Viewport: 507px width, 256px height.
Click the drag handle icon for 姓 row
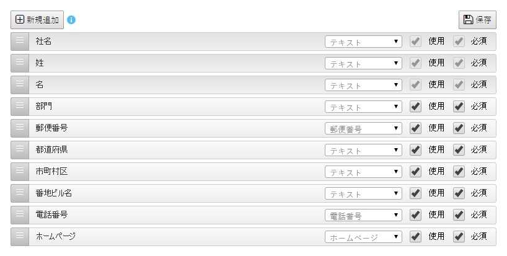pyautogui.click(x=20, y=63)
